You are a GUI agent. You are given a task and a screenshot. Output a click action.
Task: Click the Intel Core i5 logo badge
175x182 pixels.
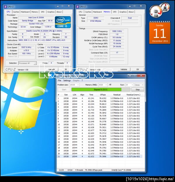point(63,22)
